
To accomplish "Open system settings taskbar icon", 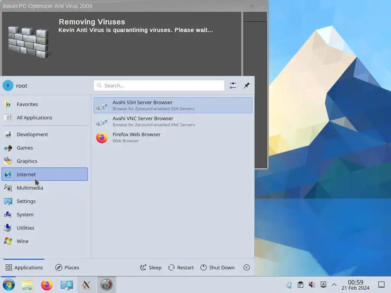I will [x=66, y=285].
